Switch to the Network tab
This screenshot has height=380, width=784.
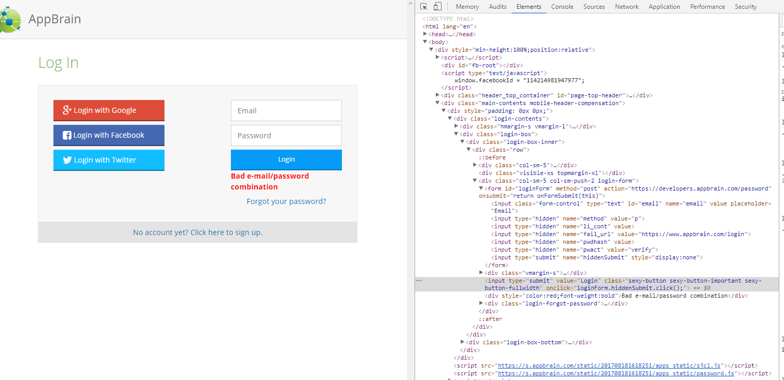[x=627, y=7]
